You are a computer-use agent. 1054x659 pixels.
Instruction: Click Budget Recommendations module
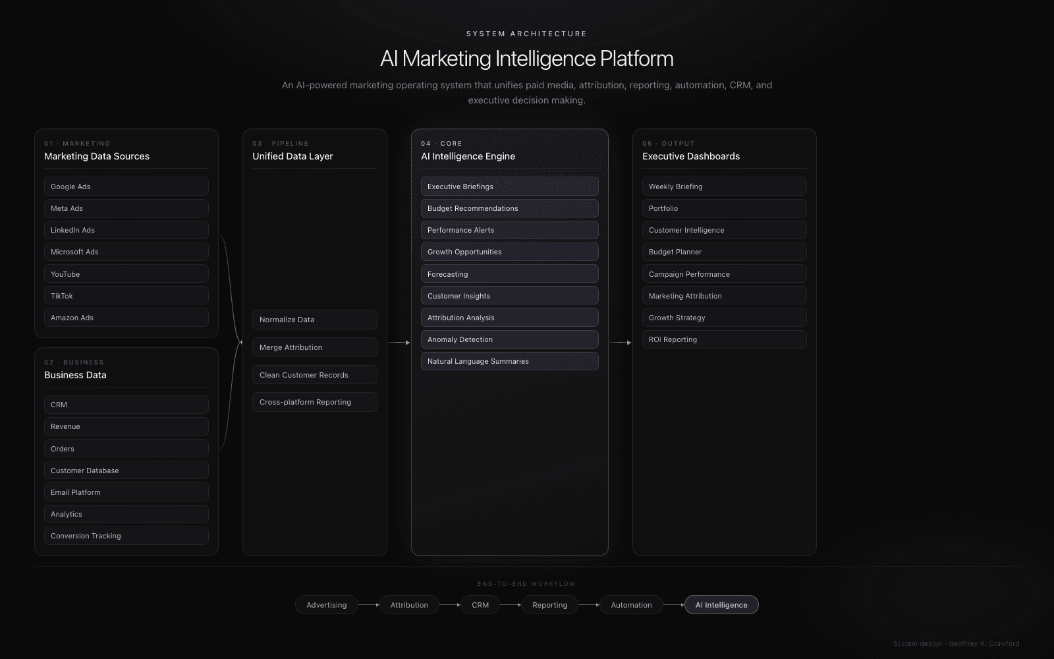(x=510, y=208)
